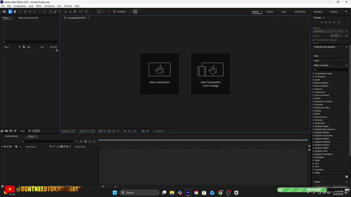Enable Cache Before Playback checkbox
This screenshot has width=351, height=197.
click(314, 40)
